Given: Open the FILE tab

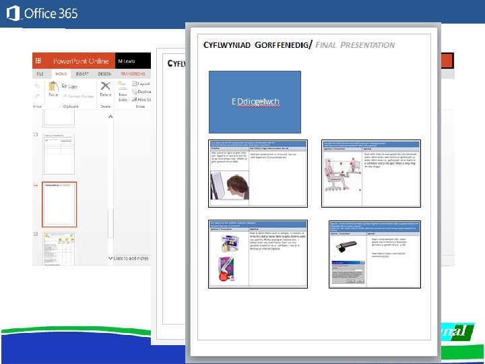Looking at the screenshot, I should tap(40, 73).
